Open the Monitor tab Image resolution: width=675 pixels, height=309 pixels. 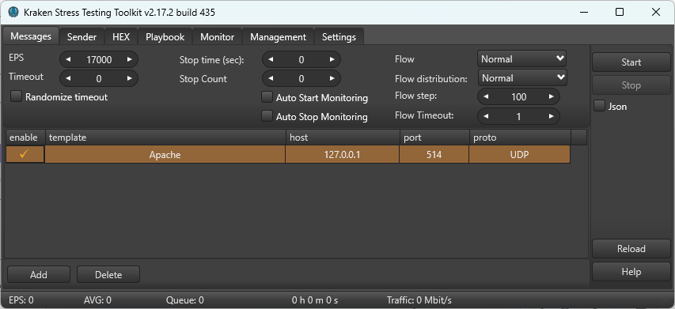pyautogui.click(x=217, y=37)
